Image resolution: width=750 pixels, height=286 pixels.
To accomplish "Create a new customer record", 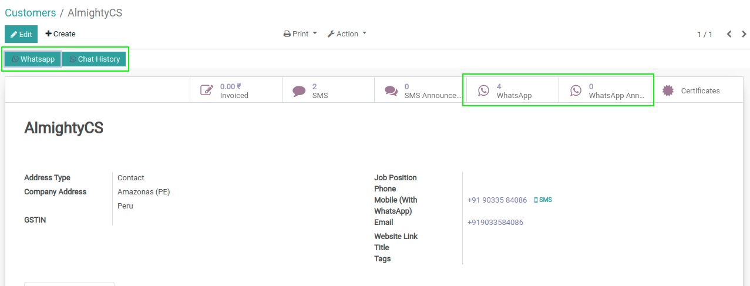I will click(60, 34).
